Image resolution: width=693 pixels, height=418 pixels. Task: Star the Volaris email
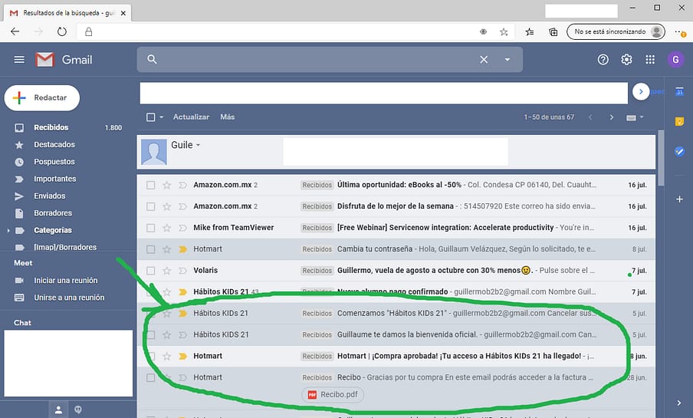coord(166,271)
